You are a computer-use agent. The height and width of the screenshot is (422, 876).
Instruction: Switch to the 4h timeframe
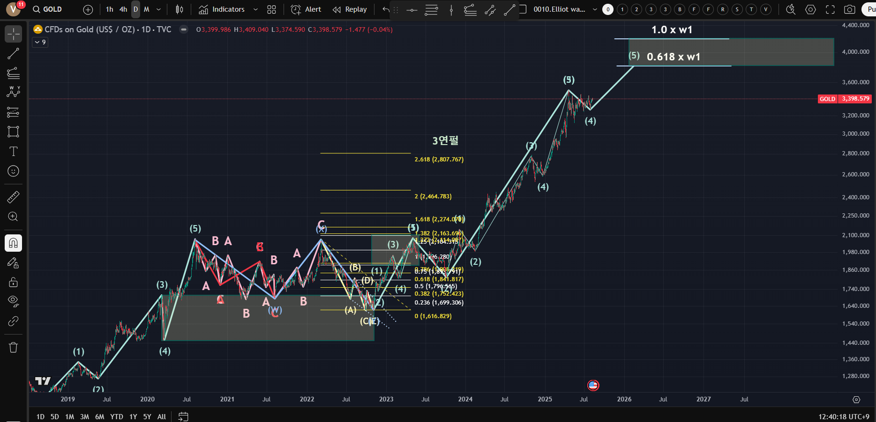coord(123,9)
